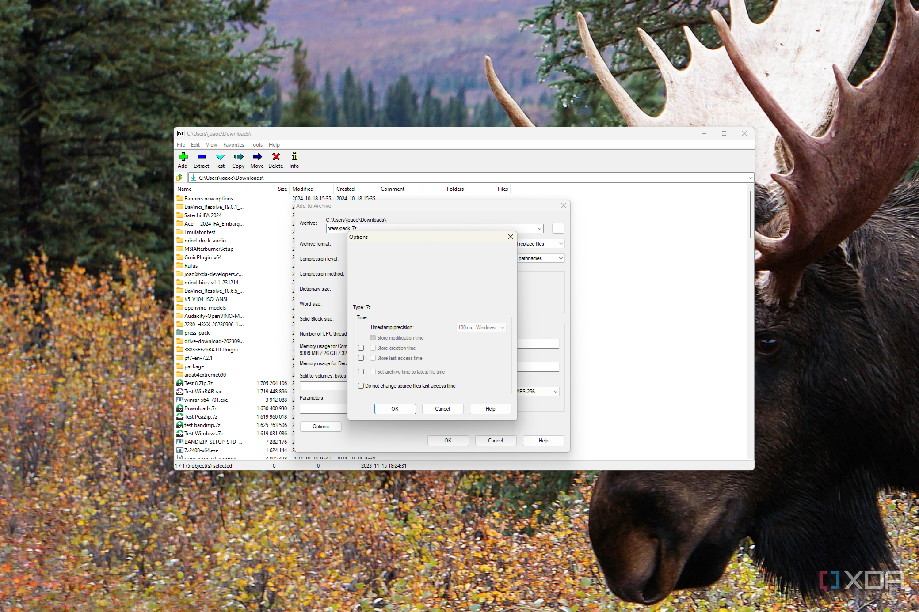Enable Do not change source files access time
The height and width of the screenshot is (612, 919).
pos(361,386)
